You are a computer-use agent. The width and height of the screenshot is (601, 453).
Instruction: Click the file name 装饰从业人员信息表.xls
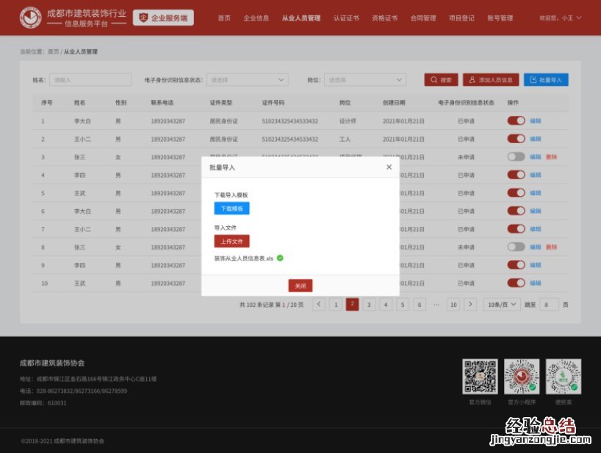pyautogui.click(x=243, y=258)
